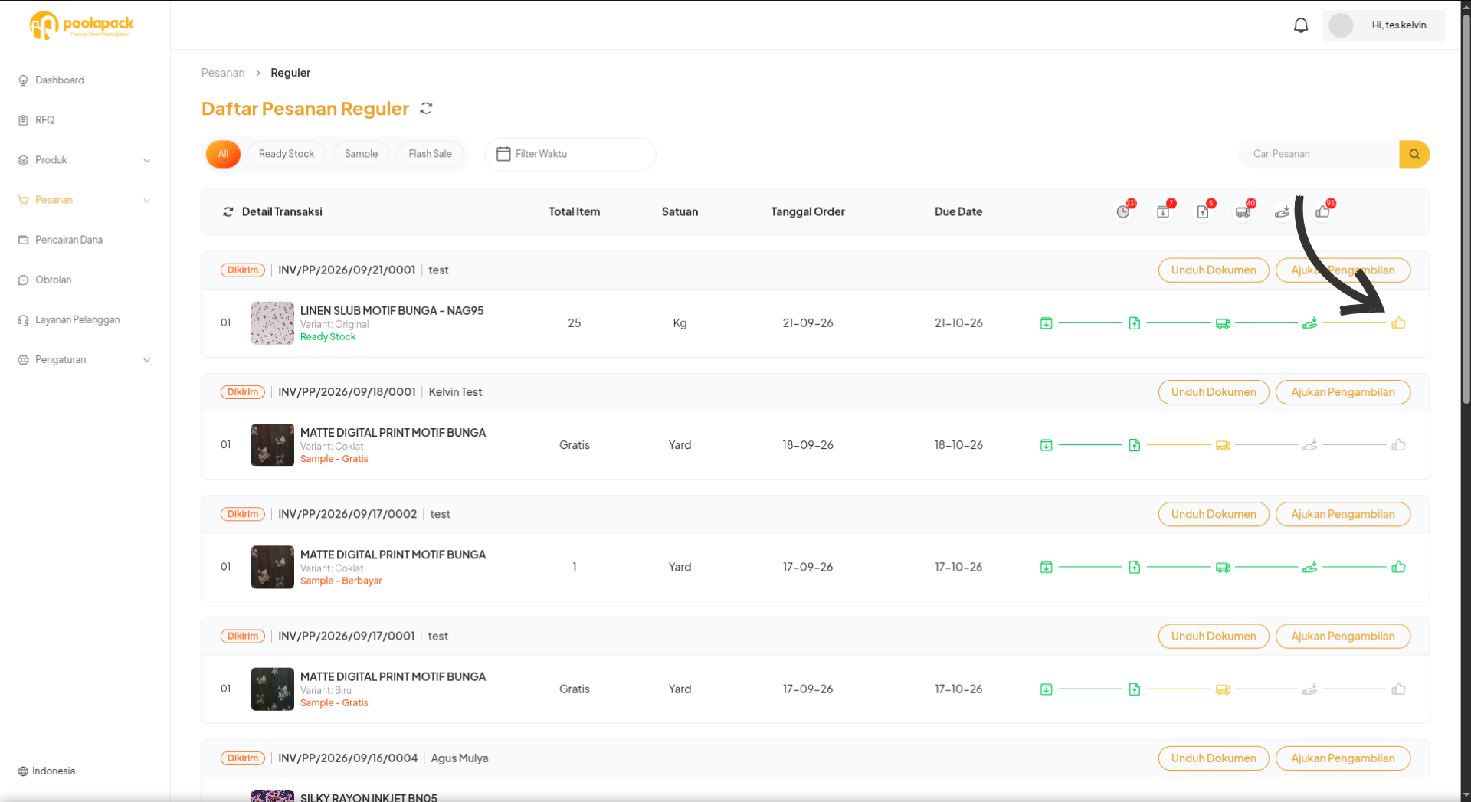
Task: Click the thumbs-up completed status filter icon
Action: 1323,212
